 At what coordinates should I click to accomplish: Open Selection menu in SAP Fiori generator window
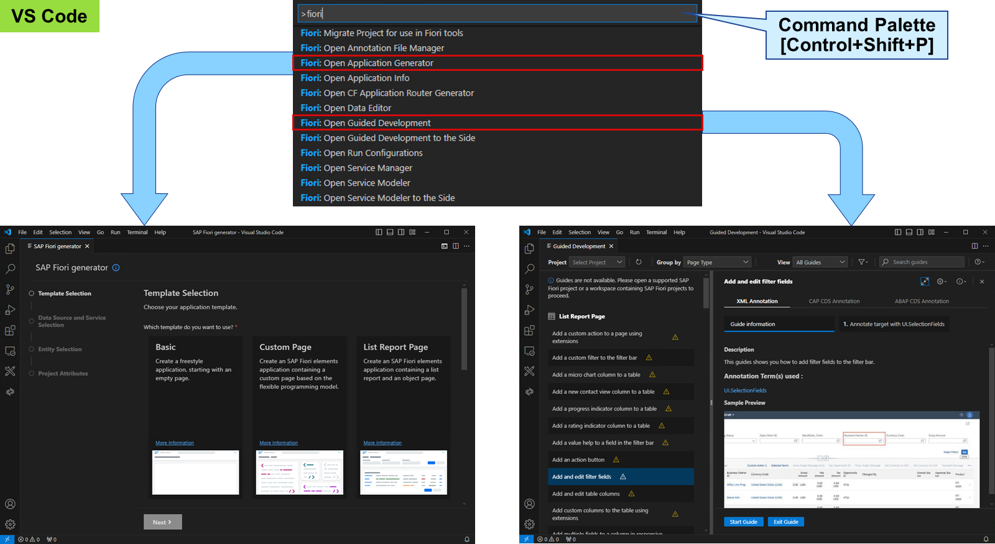[60, 233]
